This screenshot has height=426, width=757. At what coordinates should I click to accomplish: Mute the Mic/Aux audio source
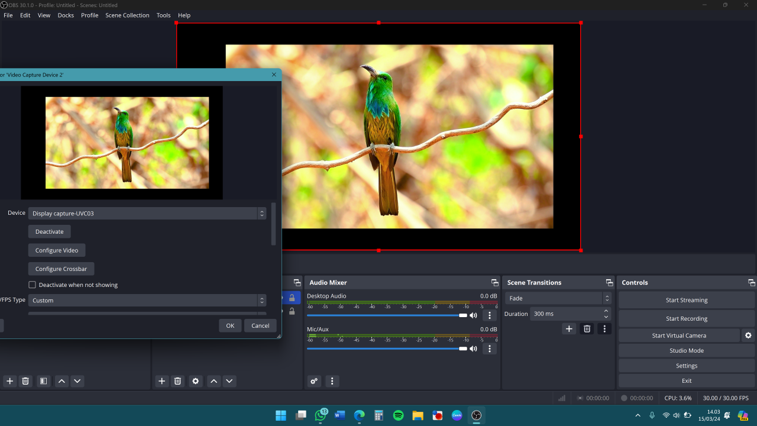click(473, 348)
